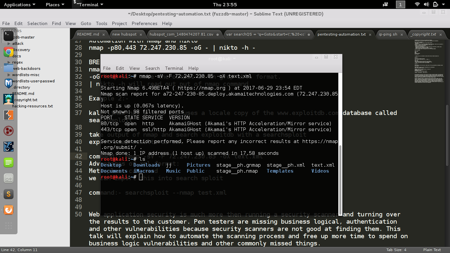Screen dimensions: 450x253
Task: Open Sublime Text Project menu
Action: 119,23
